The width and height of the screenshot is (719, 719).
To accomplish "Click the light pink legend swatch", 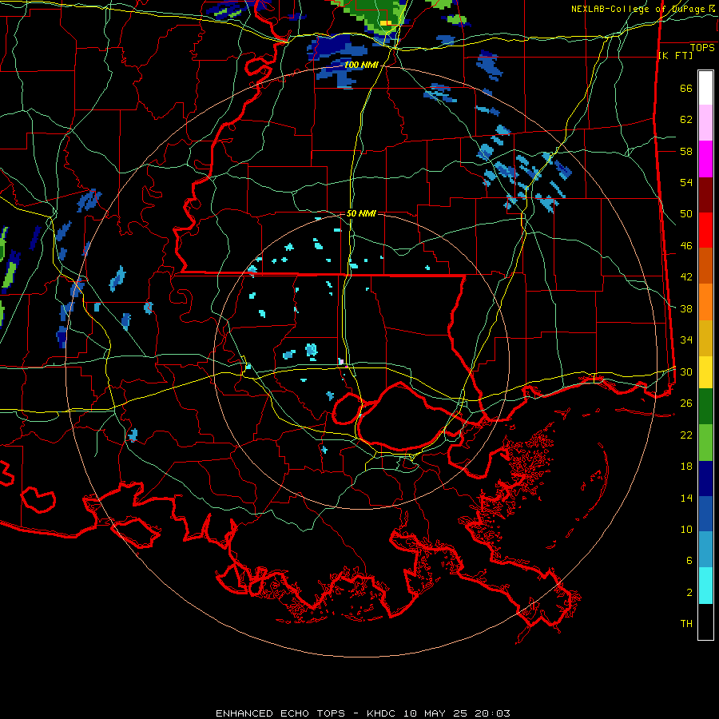I will point(705,123).
